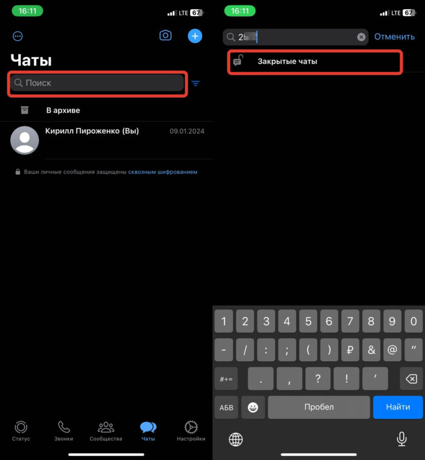Open the Статус tab
425x460 pixels.
(21, 431)
